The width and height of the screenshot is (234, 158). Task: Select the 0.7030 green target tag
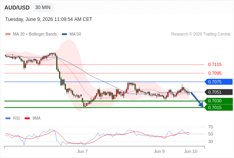(219, 101)
